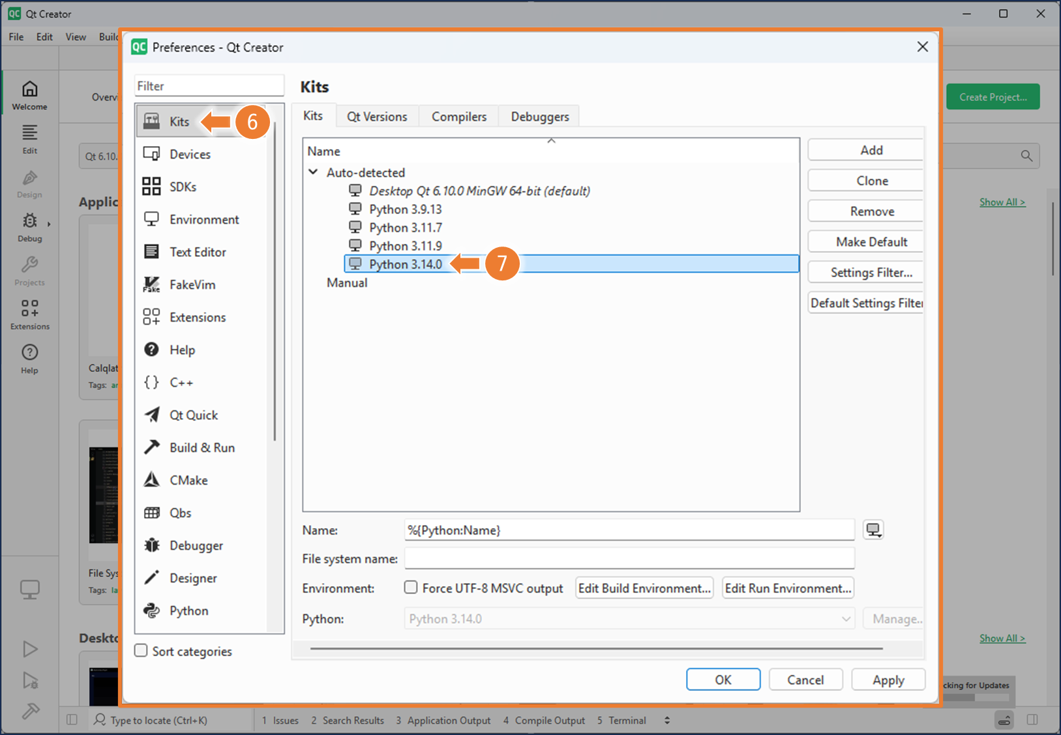The width and height of the screenshot is (1061, 735).
Task: Click Cancel in Preferences dialog
Action: click(805, 680)
